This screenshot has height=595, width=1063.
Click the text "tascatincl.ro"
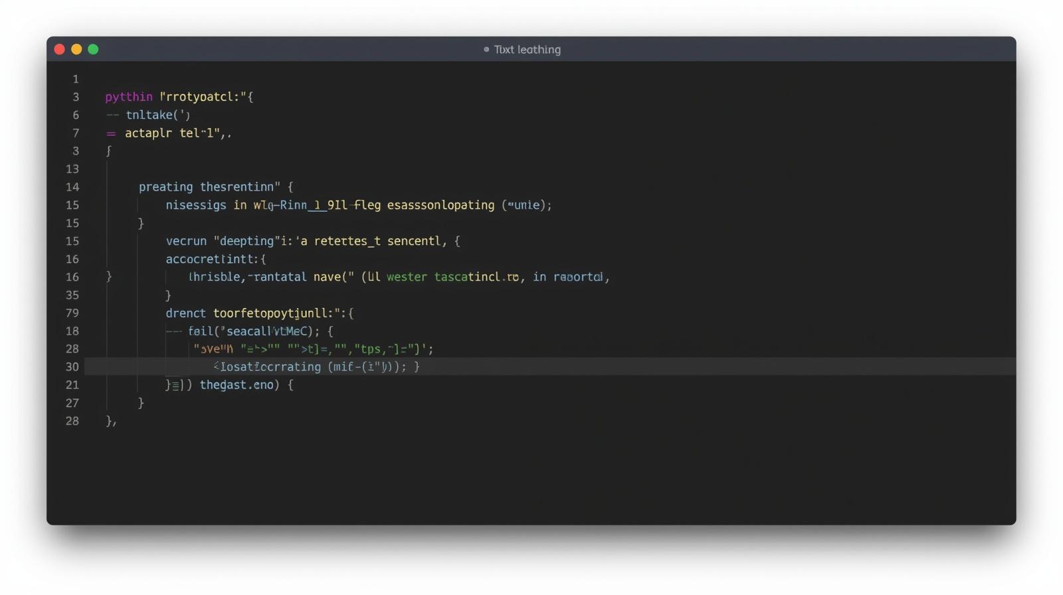tap(476, 277)
